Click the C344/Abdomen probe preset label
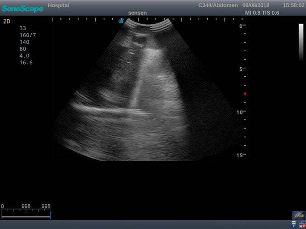This screenshot has height=229, width=306. pos(218,5)
